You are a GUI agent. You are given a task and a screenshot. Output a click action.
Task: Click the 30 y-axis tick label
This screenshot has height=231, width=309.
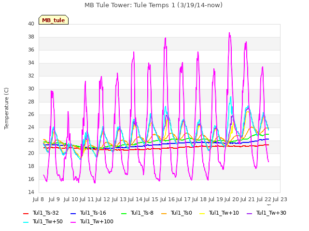(x=31, y=89)
